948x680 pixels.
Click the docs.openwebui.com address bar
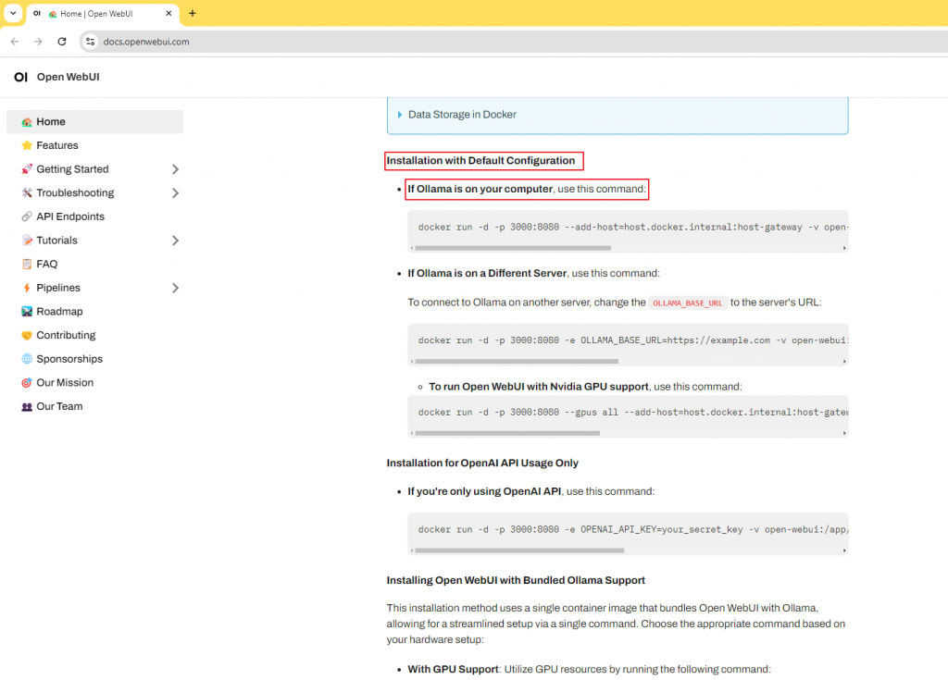click(514, 41)
